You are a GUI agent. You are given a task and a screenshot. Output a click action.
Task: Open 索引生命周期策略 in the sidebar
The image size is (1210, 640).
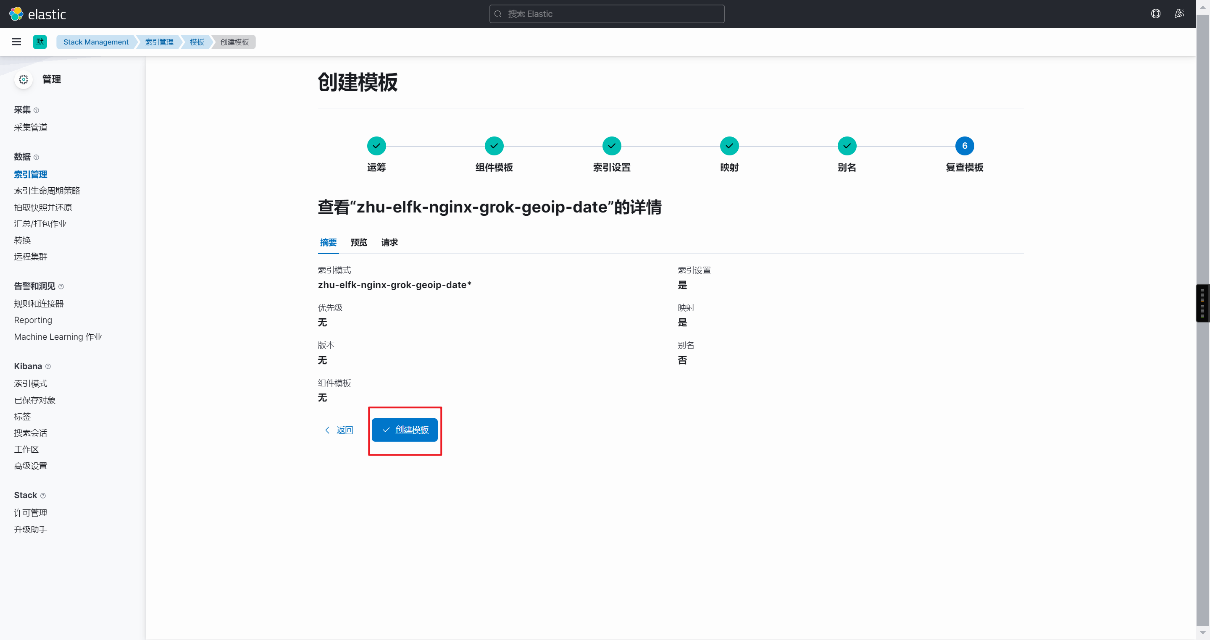[47, 191]
